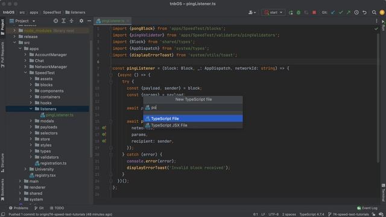The image size is (386, 217).
Task: Open Project panel settings gear
Action: point(81,21)
